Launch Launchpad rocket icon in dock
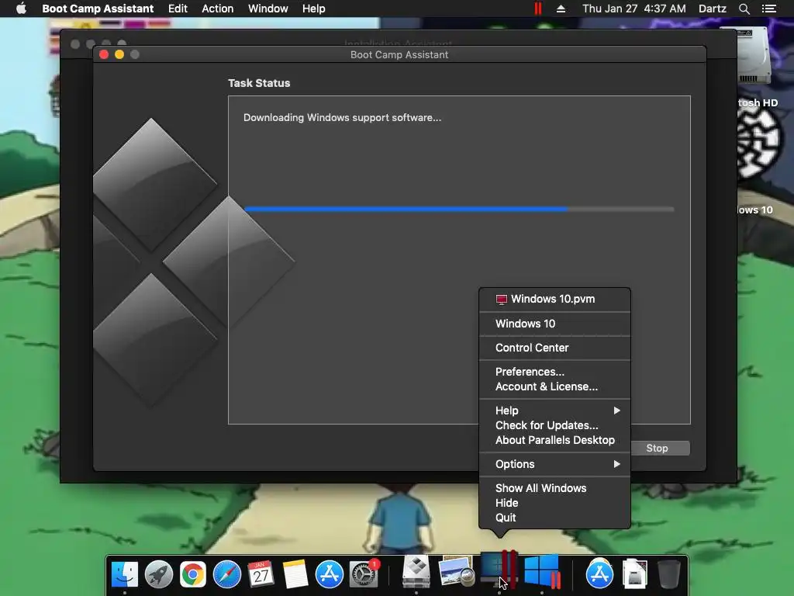Viewport: 794px width, 596px height. 158,574
